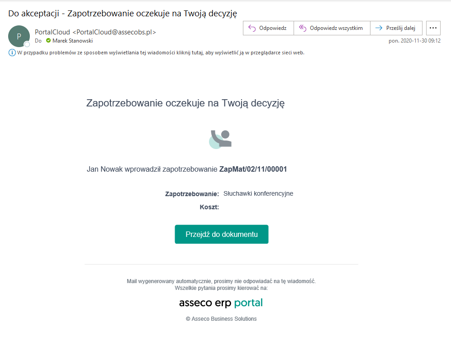Click the recipient name Marek Stanowski

pos(72,41)
